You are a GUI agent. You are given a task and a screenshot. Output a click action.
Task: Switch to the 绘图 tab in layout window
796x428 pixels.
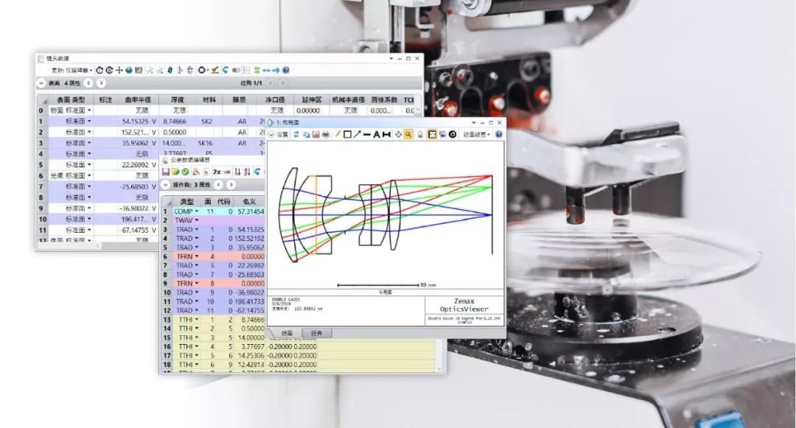point(287,333)
